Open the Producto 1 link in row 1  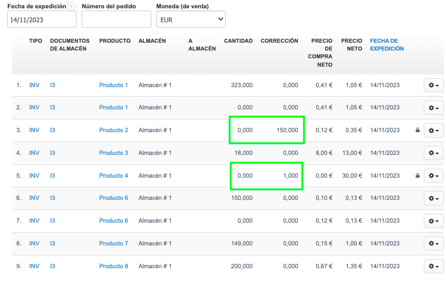point(113,85)
